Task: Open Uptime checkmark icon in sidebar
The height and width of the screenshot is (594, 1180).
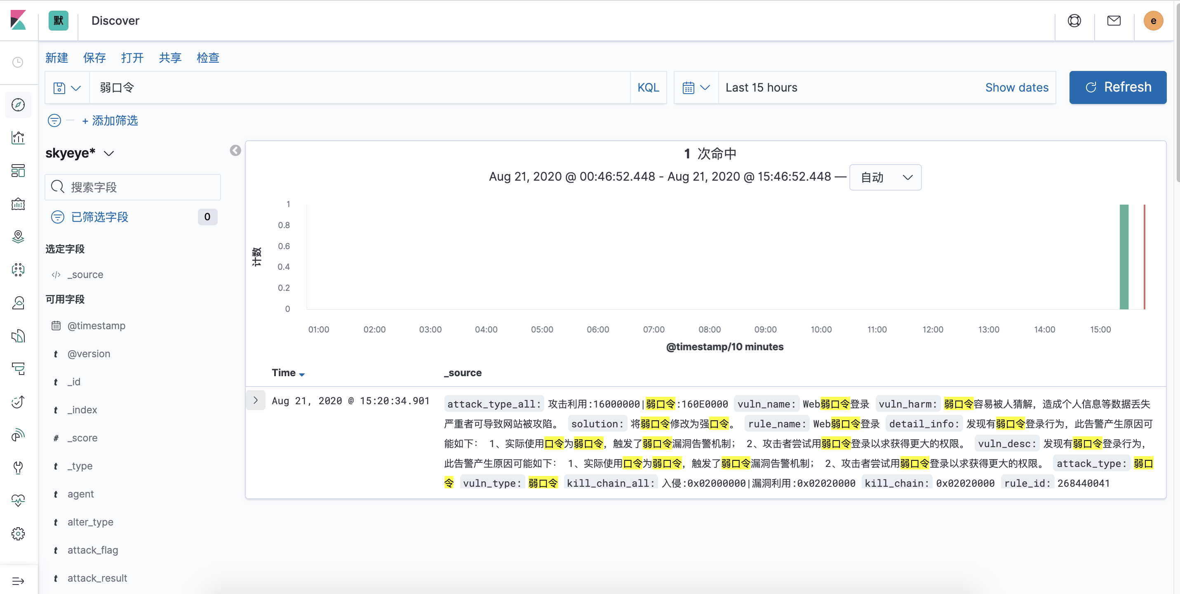Action: 18,402
